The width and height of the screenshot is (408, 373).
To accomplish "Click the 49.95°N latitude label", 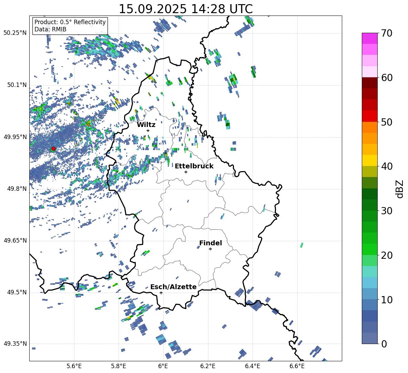I will click(15, 137).
